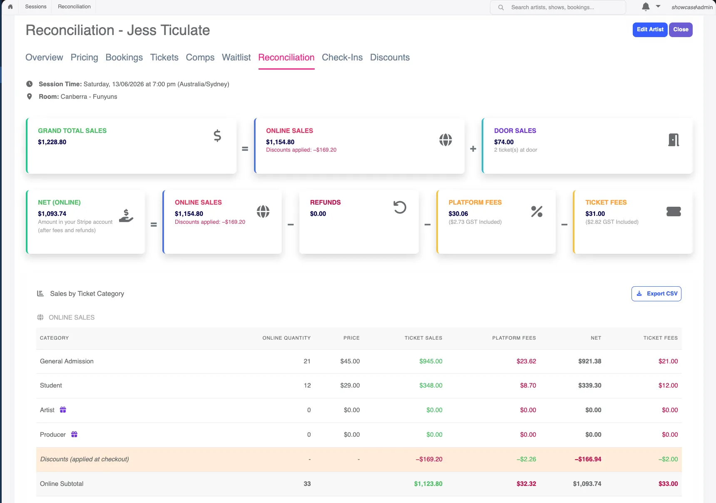Screen dimensions: 716x503
Task: Click the CATEGORY column header
Action: [54, 338]
